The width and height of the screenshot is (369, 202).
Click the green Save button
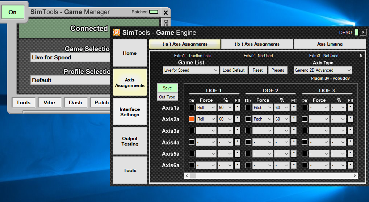[x=167, y=88]
